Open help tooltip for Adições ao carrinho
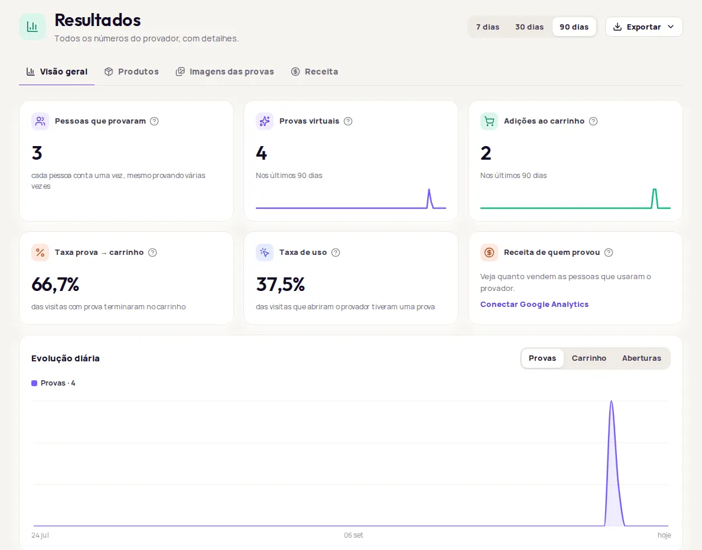Screen dimensions: 702x550 pos(593,121)
